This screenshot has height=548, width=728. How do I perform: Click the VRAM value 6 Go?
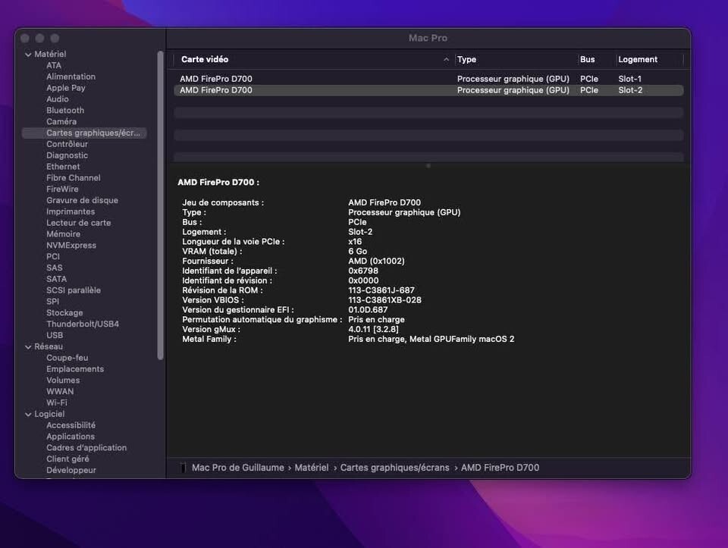(x=357, y=251)
